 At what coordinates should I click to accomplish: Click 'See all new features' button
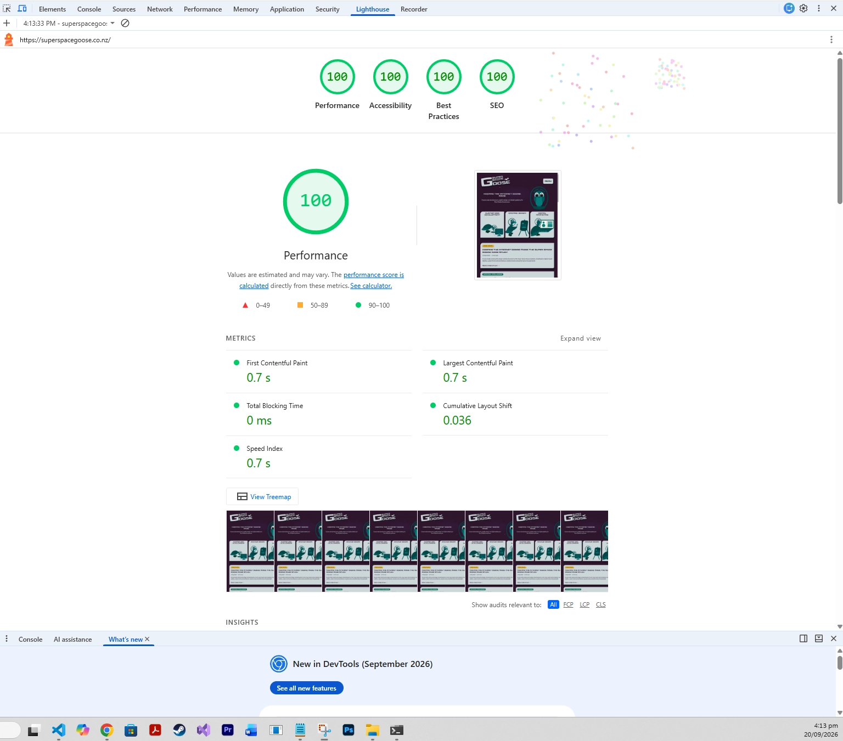(x=307, y=688)
